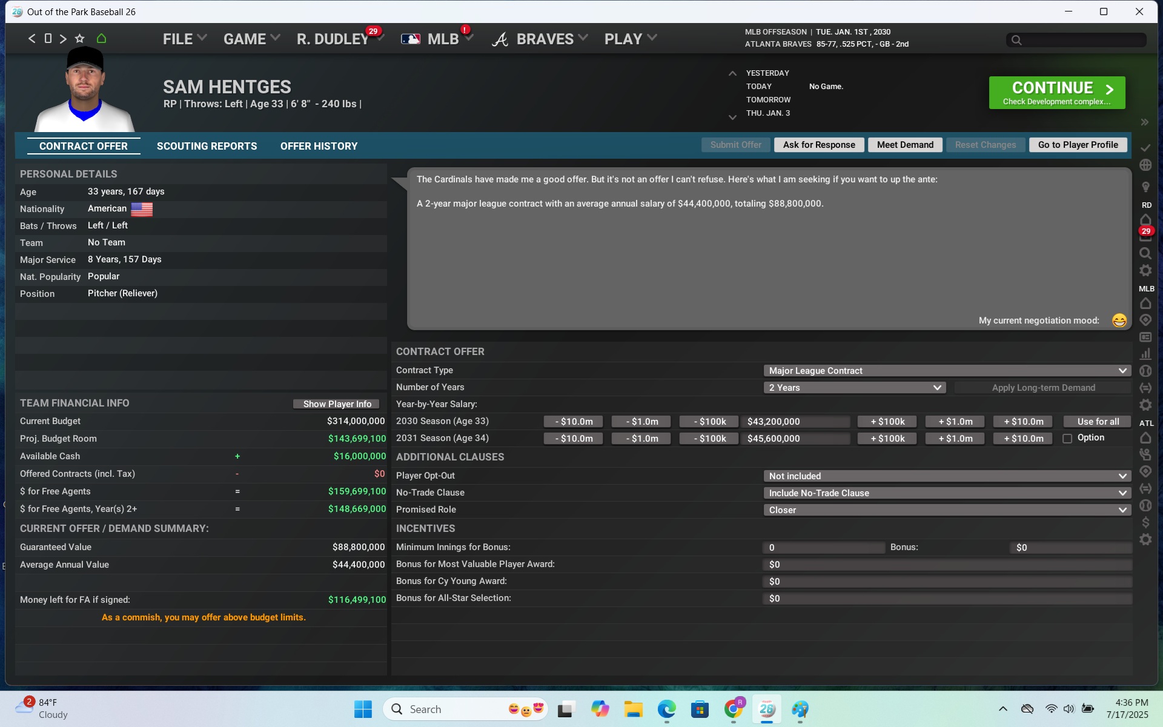Click the Bonus for Cy Young Award field

(x=946, y=582)
